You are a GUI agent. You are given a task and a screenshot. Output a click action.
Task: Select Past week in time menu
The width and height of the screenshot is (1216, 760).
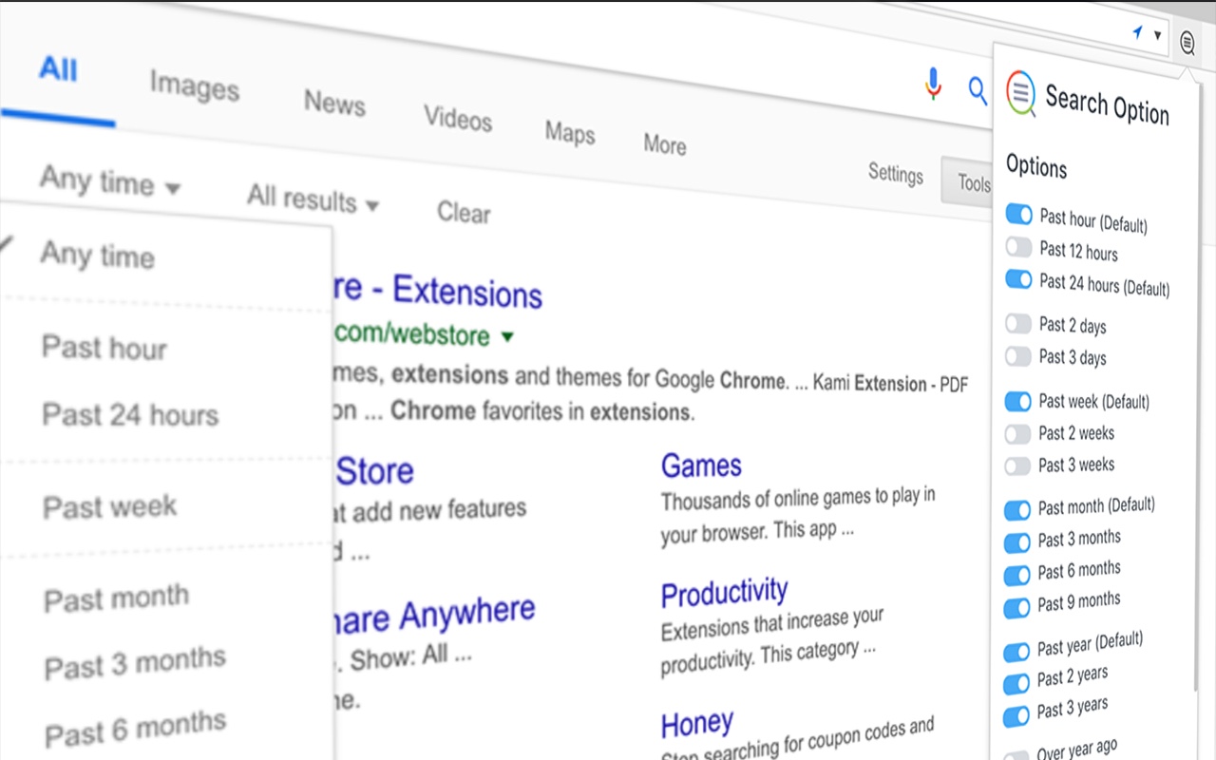tap(110, 506)
